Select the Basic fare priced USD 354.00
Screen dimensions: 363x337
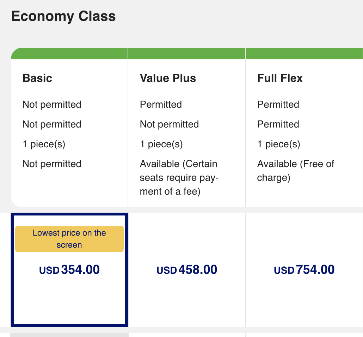[x=69, y=270]
